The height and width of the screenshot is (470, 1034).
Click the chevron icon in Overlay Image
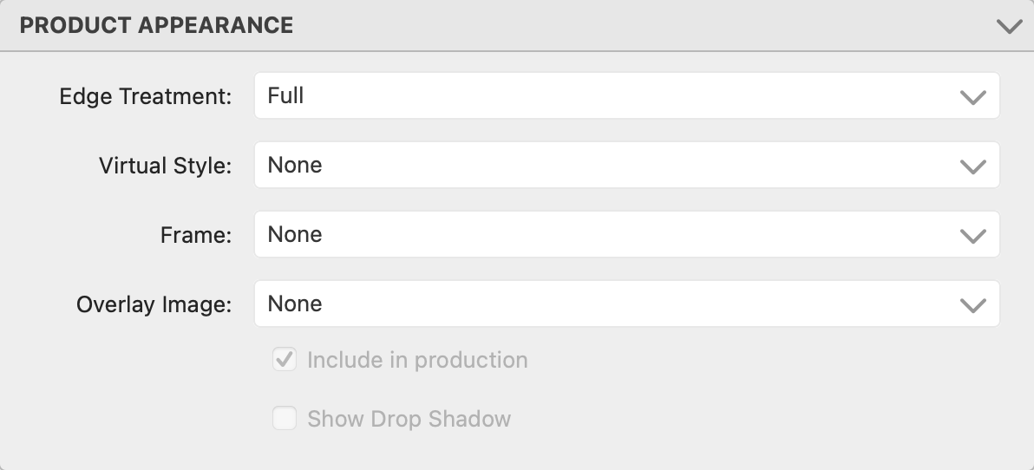pyautogui.click(x=973, y=305)
